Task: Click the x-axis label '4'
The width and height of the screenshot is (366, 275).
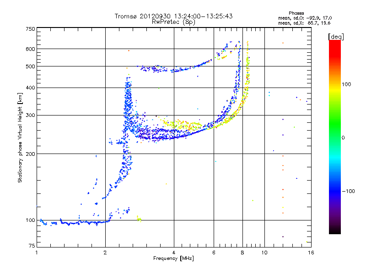Action: (x=174, y=253)
